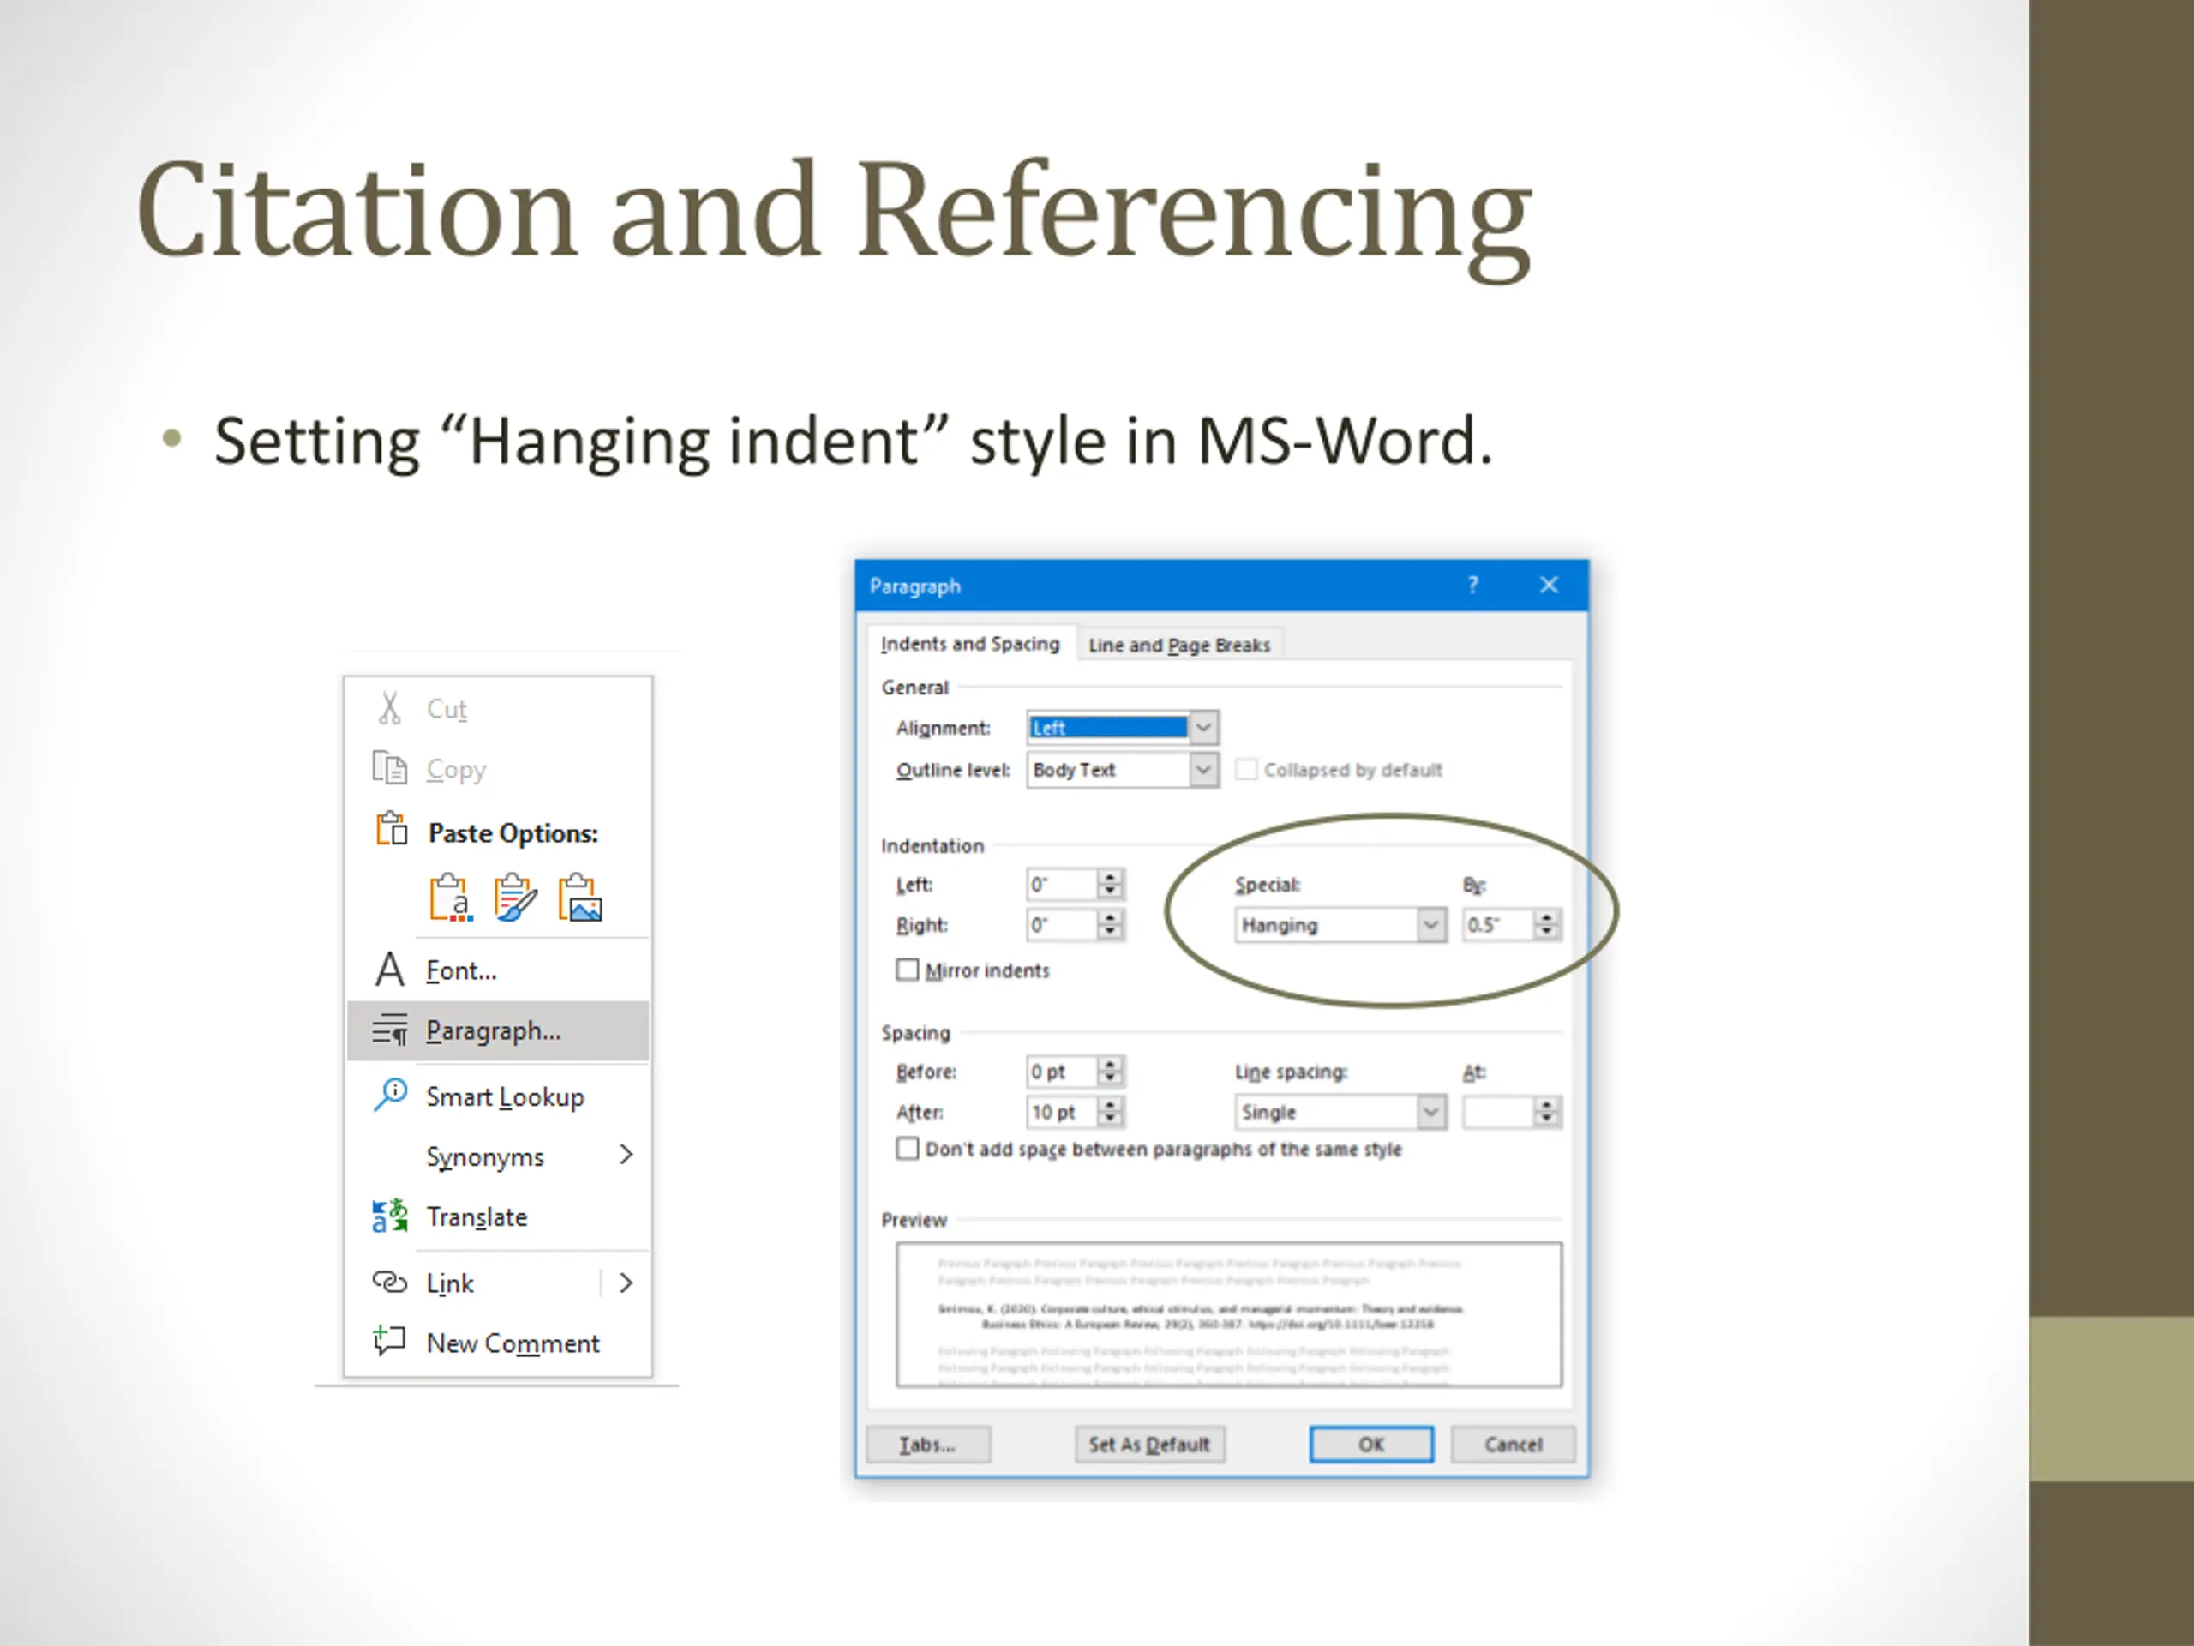
Task: Click the Left indentation field
Action: point(1062,884)
